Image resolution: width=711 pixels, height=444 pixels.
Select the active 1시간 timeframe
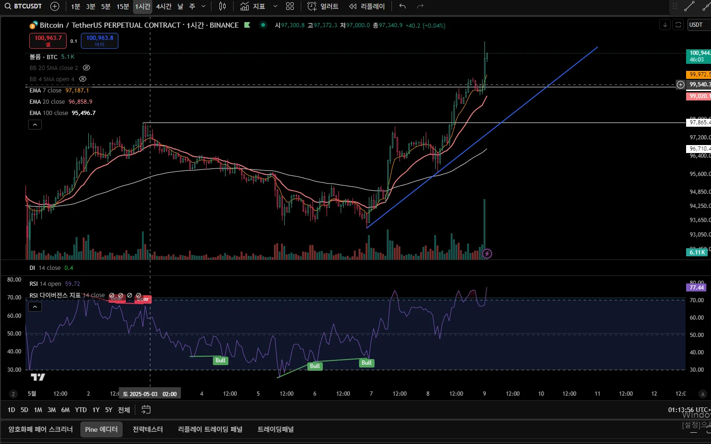[142, 6]
